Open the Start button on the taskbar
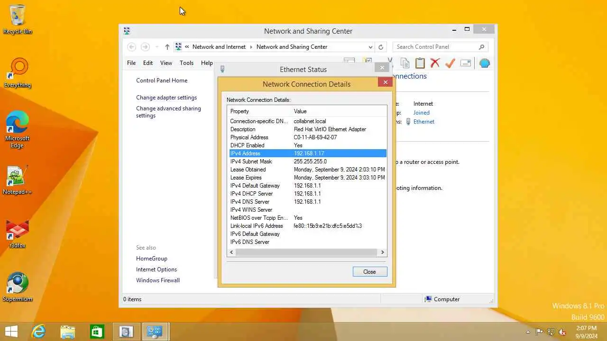 [11, 332]
